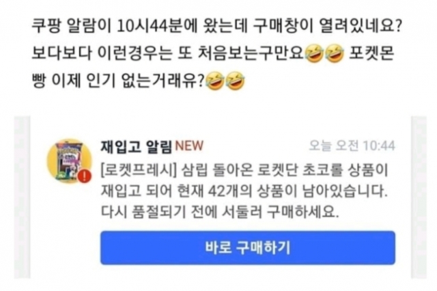The height and width of the screenshot is (291, 437).
Task: Click the gray strip right of the card
Action: pyautogui.click(x=419, y=197)
